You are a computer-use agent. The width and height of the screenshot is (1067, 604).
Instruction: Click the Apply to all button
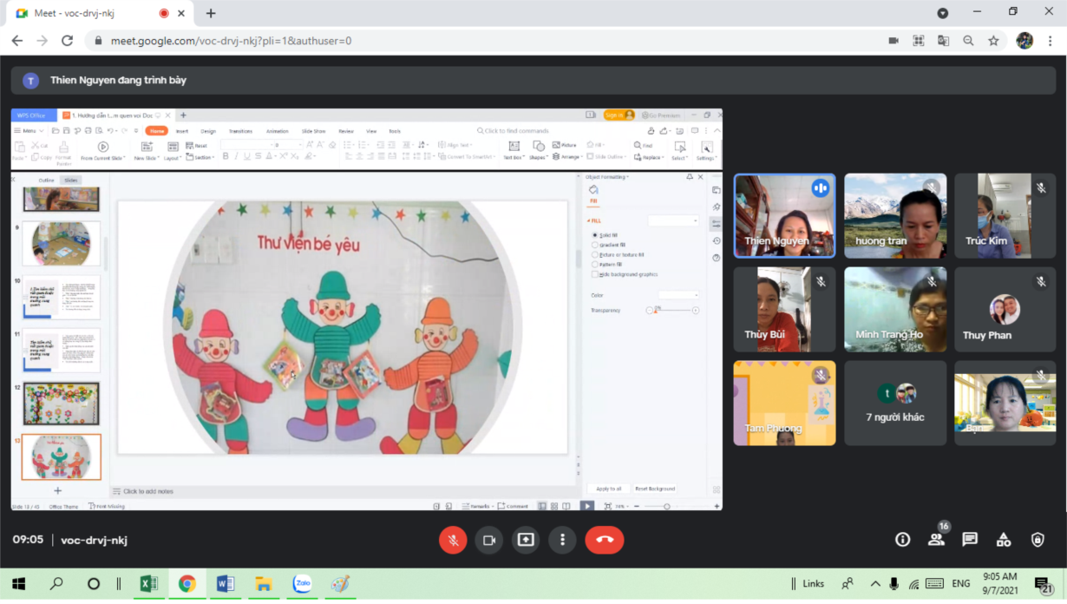coord(609,489)
